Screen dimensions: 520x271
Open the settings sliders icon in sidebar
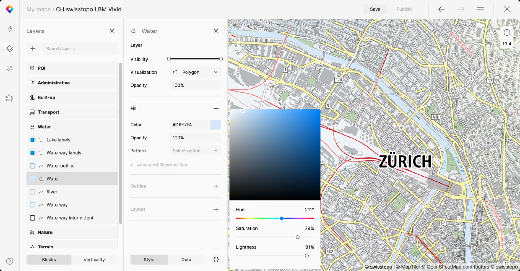[x=10, y=68]
